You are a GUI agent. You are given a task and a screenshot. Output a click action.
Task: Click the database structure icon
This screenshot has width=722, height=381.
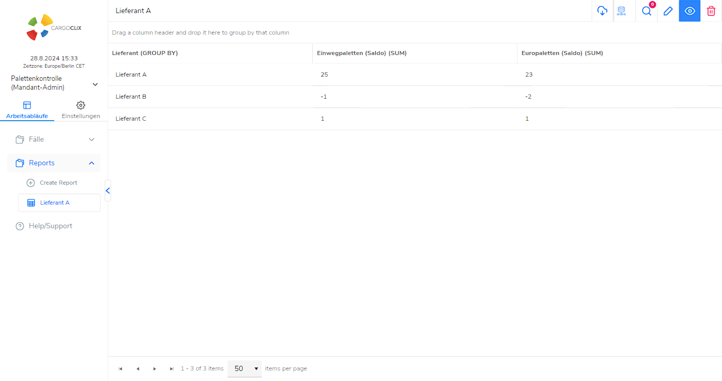622,11
